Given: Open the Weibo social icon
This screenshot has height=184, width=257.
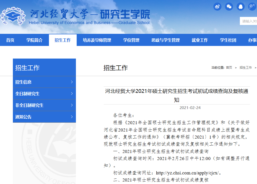Looking at the screenshot, I should (217, 7).
